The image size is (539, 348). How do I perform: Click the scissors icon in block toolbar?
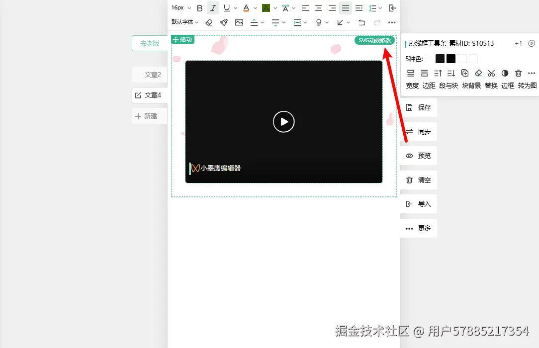point(491,73)
